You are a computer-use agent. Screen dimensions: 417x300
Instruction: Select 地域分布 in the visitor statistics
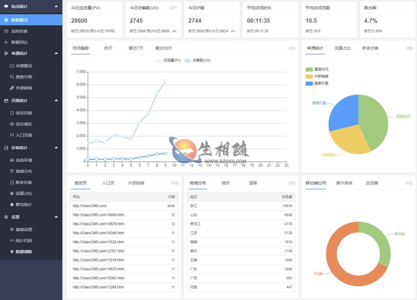tap(29, 171)
